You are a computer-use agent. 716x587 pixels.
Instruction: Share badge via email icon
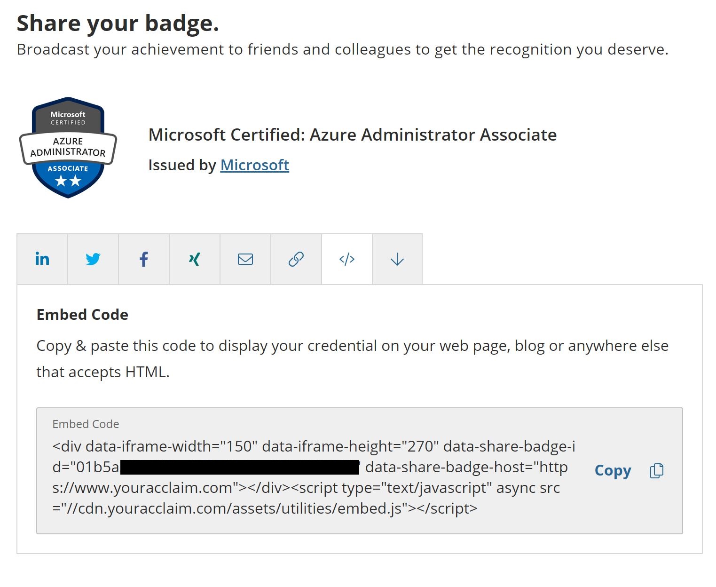tap(245, 259)
